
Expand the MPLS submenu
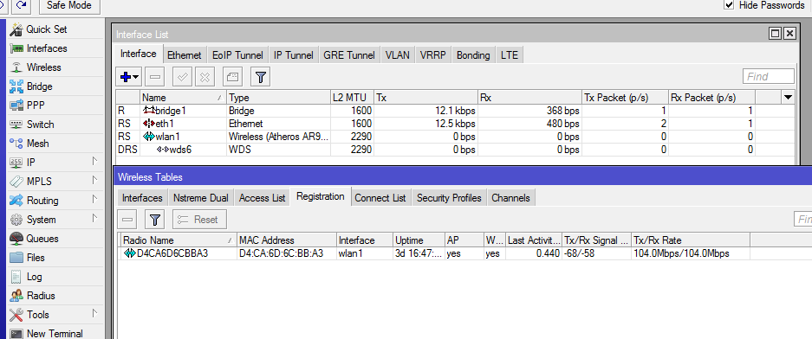click(94, 181)
